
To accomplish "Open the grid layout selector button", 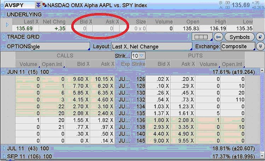I will [202, 37].
